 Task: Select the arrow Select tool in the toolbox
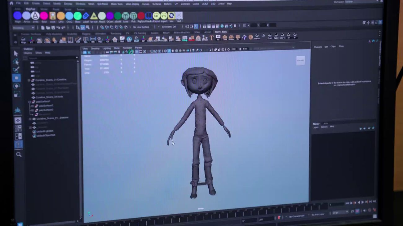coord(16,53)
